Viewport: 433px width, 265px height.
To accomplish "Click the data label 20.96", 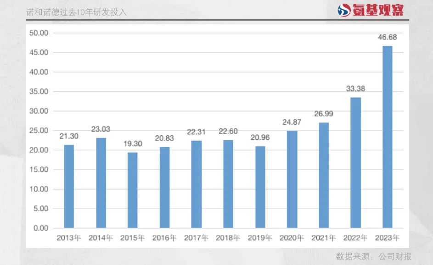I will point(260,138).
